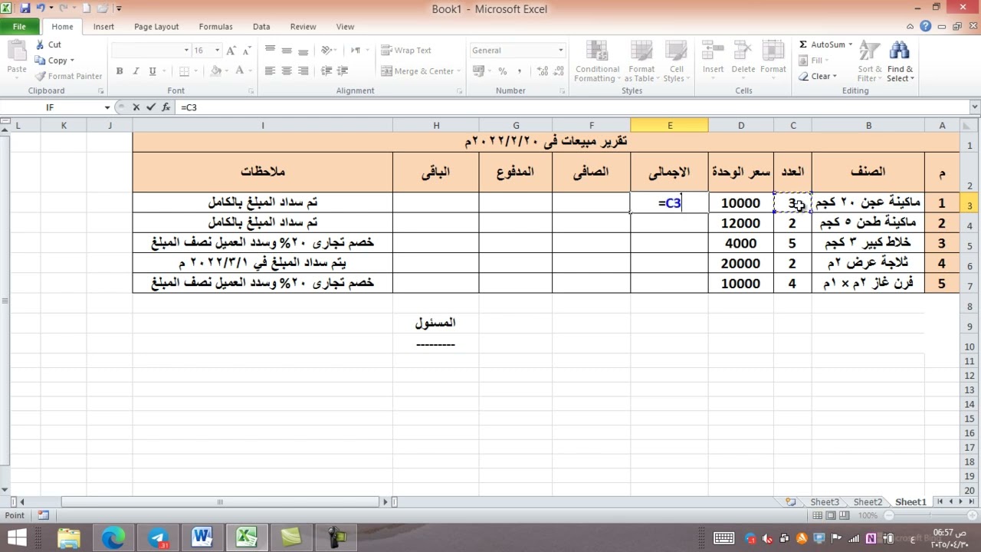Select Middle Align icon

(287, 51)
